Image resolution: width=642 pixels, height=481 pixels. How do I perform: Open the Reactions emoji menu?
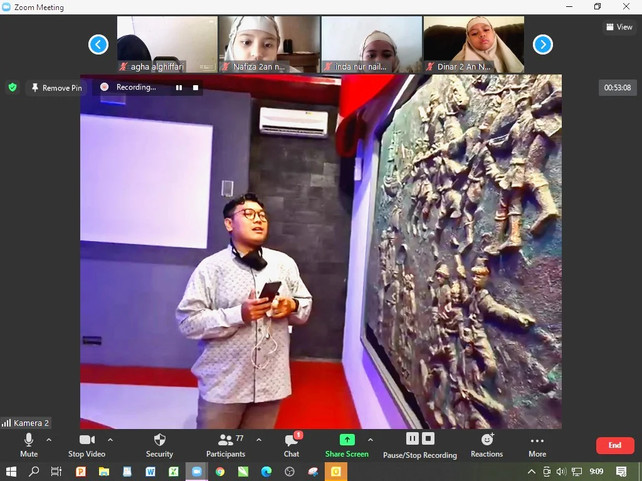(487, 445)
